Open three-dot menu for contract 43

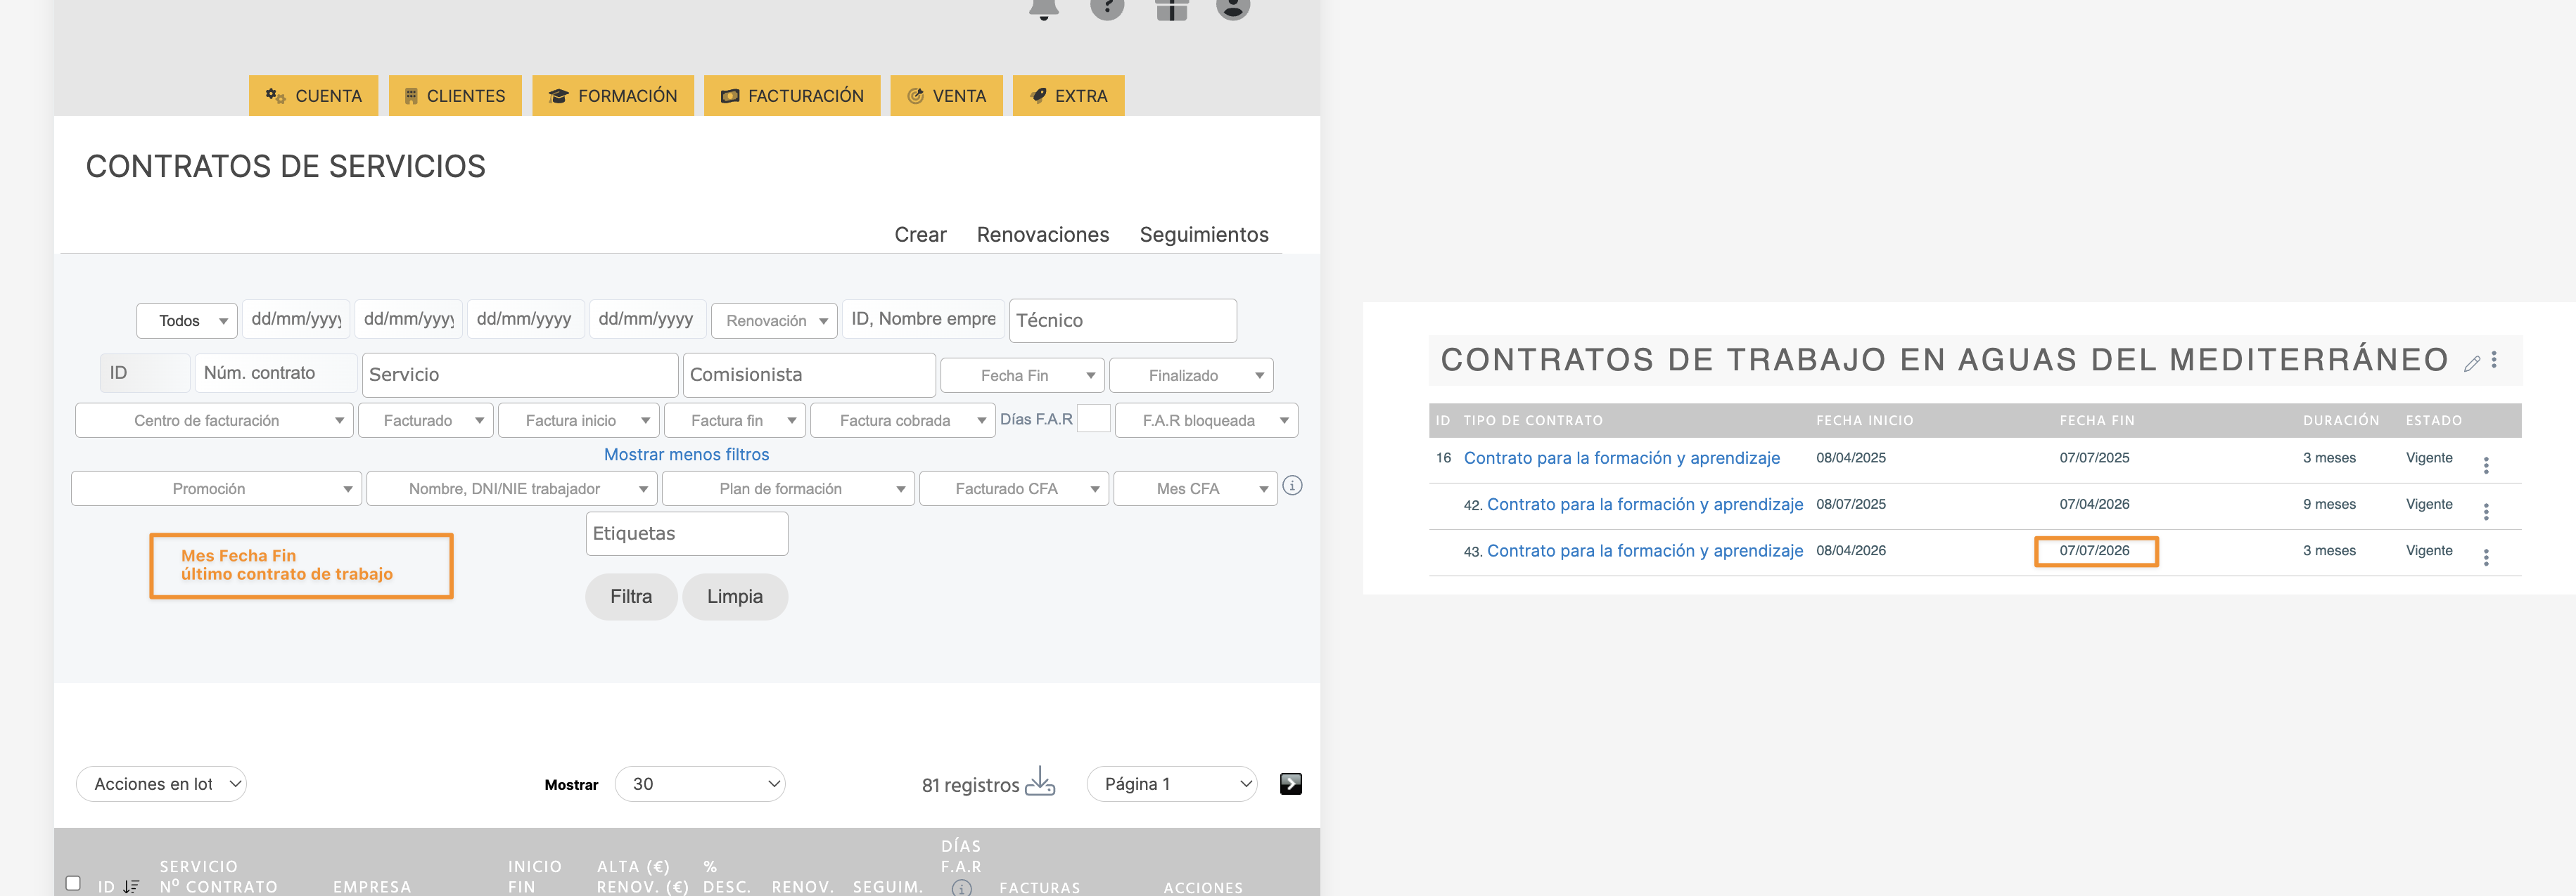tap(2486, 557)
